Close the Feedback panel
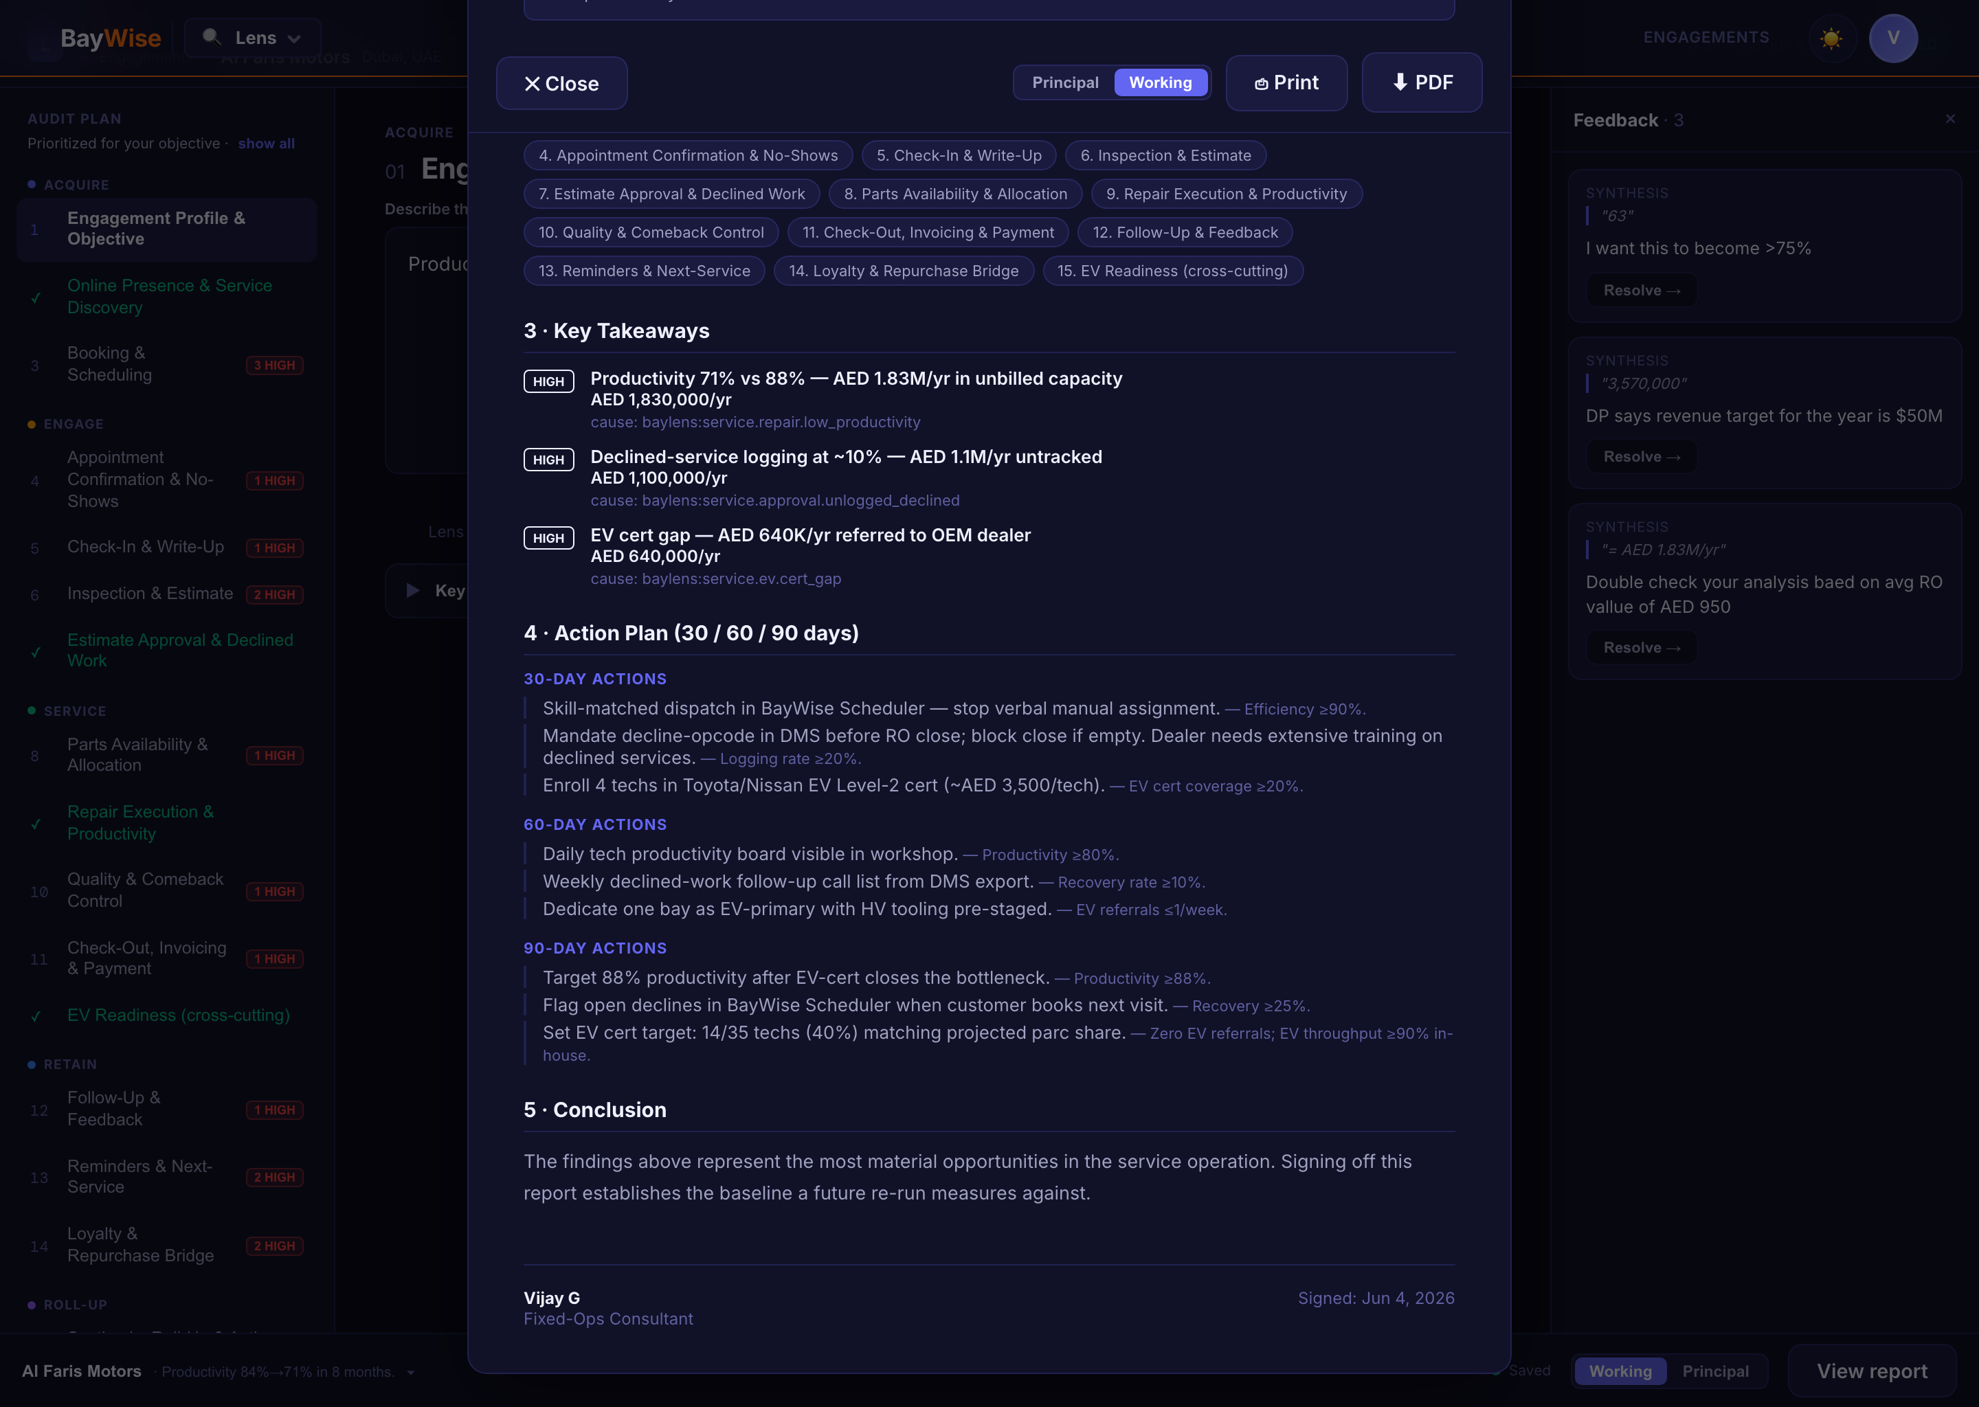1979x1407 pixels. tap(1949, 119)
